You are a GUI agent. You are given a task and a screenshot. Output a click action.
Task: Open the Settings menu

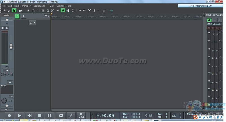(x=60, y=6)
